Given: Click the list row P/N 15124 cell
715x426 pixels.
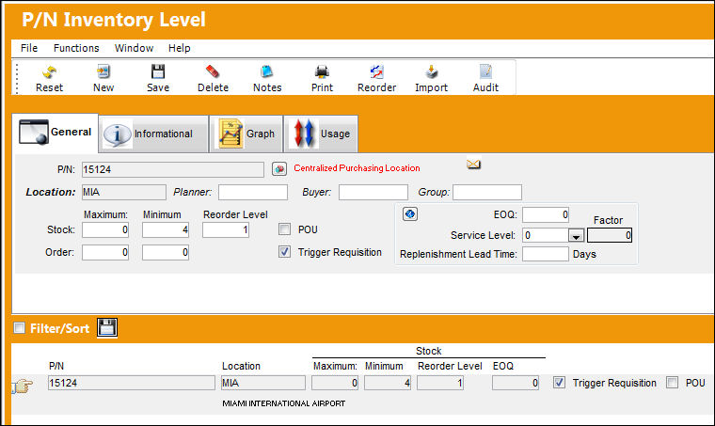Looking at the screenshot, I should 132,383.
